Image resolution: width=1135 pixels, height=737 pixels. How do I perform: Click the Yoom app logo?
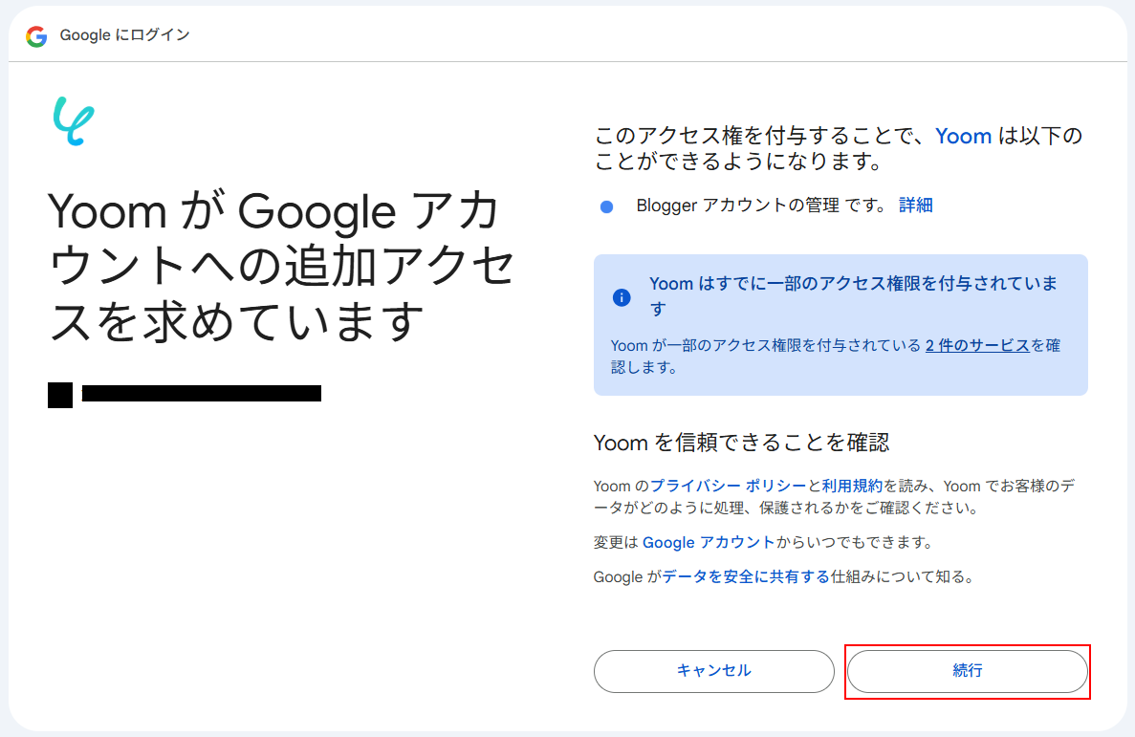73,121
